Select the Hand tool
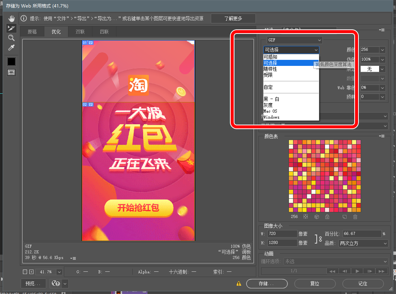The height and width of the screenshot is (294, 396). click(11, 18)
